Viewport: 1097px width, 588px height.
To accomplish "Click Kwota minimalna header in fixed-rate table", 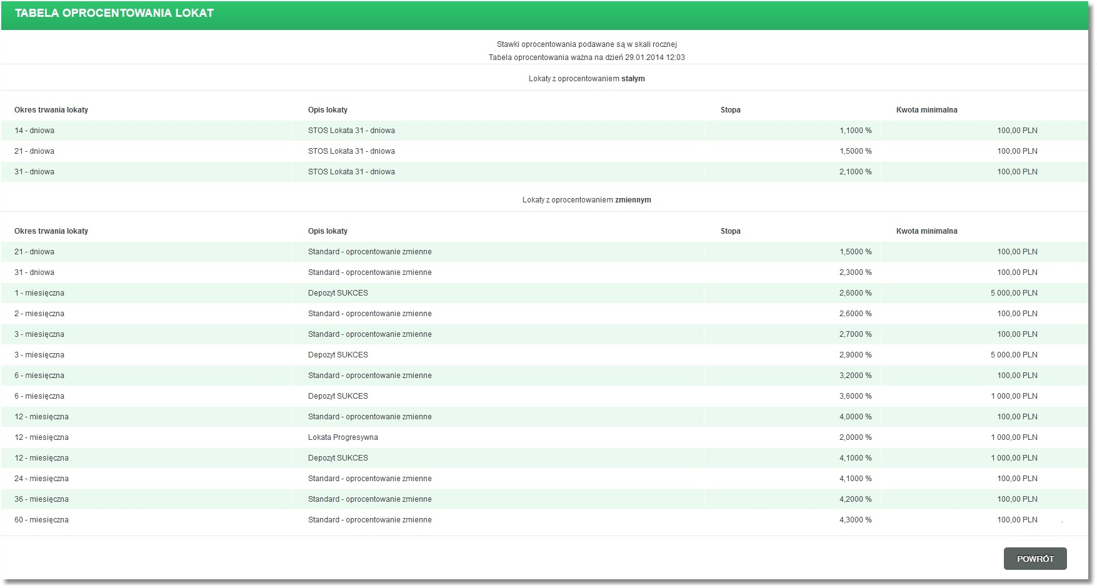I will click(926, 110).
